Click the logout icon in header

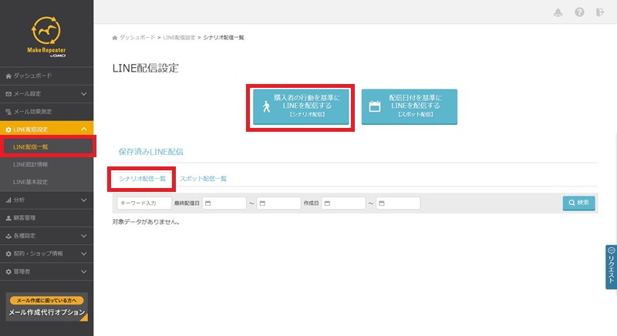[600, 12]
